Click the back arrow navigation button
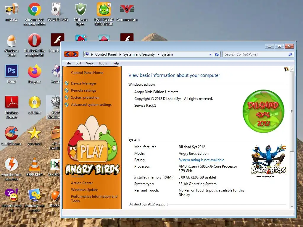 coord(67,54)
